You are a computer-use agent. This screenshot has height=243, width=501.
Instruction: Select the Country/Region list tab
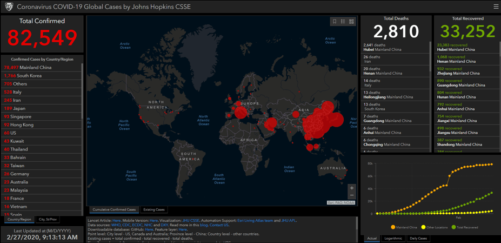pos(20,219)
